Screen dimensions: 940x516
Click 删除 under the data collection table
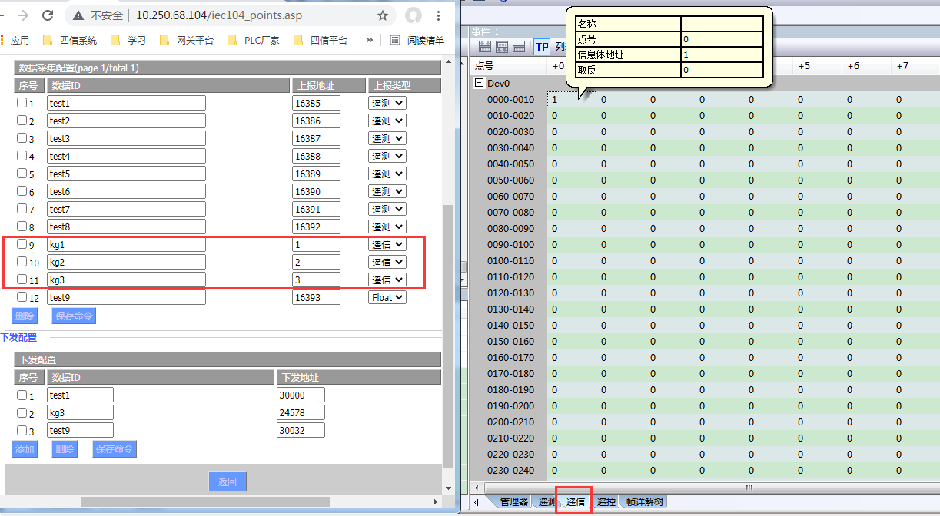(x=24, y=316)
